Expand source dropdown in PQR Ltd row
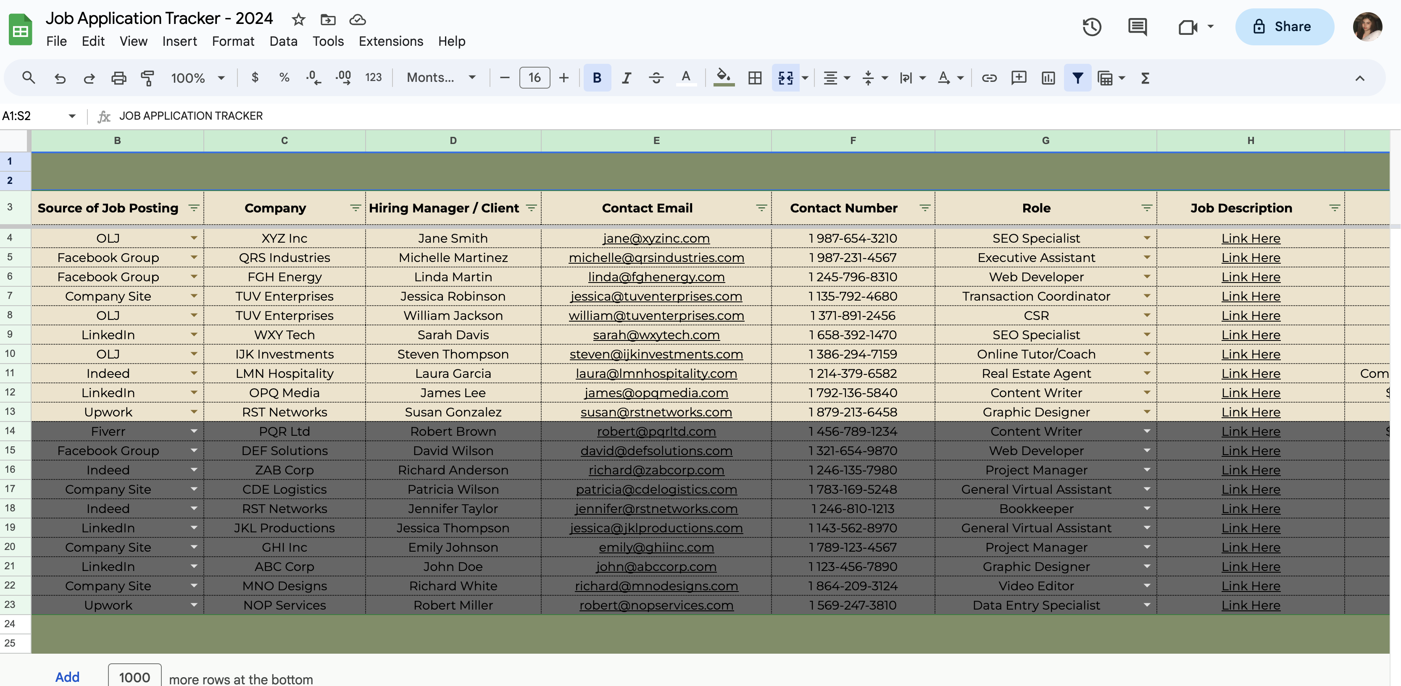 click(x=194, y=431)
